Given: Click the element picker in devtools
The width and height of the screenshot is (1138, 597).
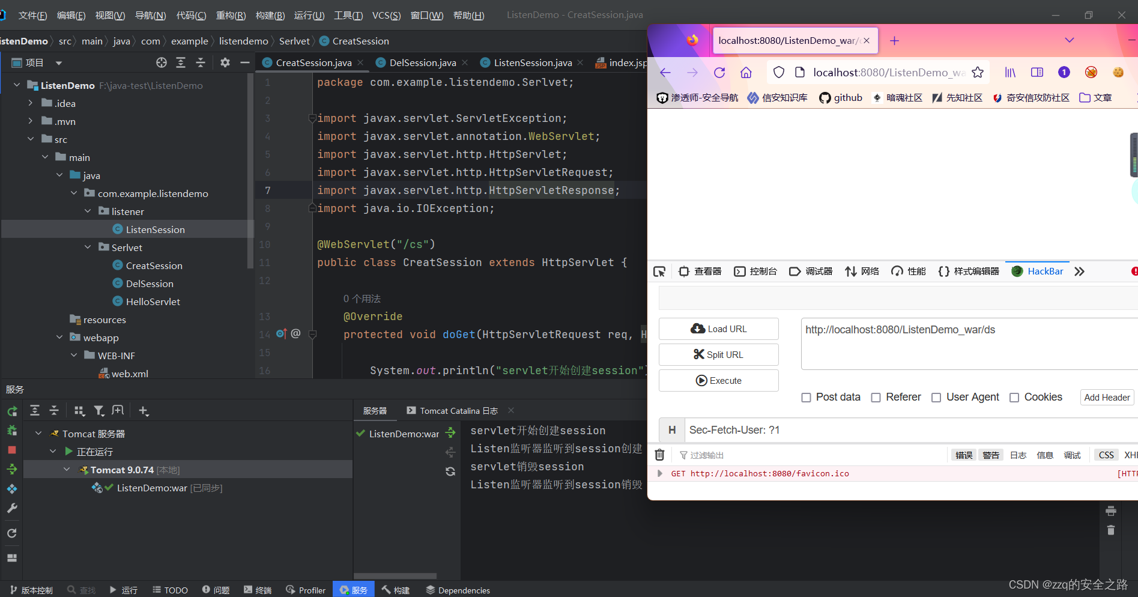Looking at the screenshot, I should (659, 271).
